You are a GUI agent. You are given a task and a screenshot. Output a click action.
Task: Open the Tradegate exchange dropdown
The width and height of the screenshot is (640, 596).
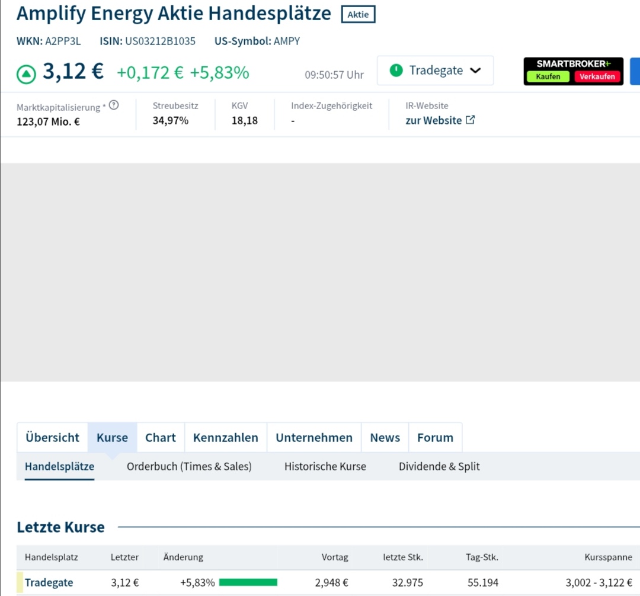[x=436, y=71]
